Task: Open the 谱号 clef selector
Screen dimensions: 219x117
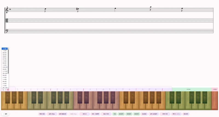Action: click(x=154, y=114)
